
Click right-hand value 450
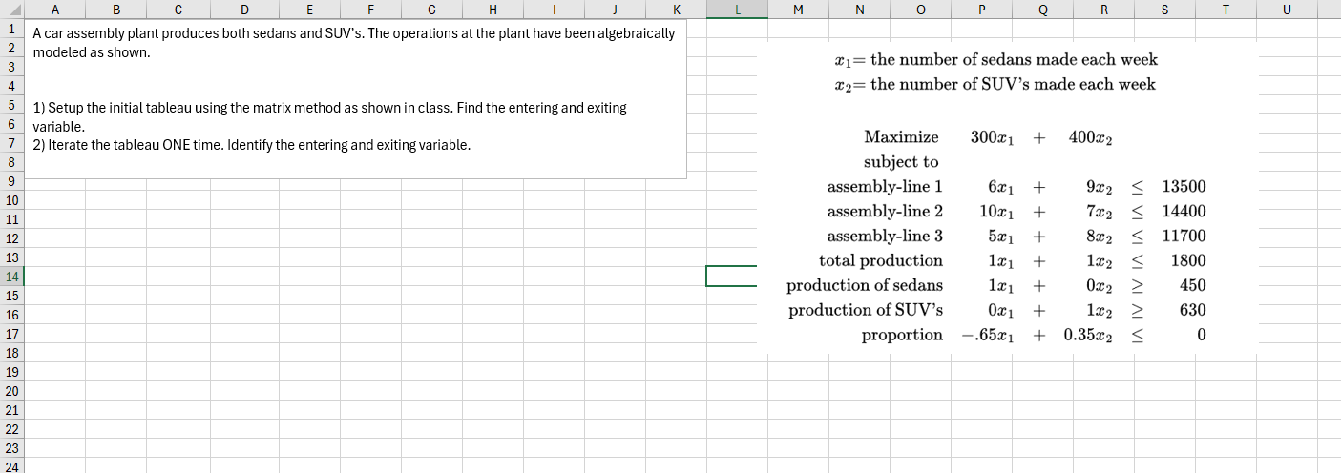pos(1193,286)
